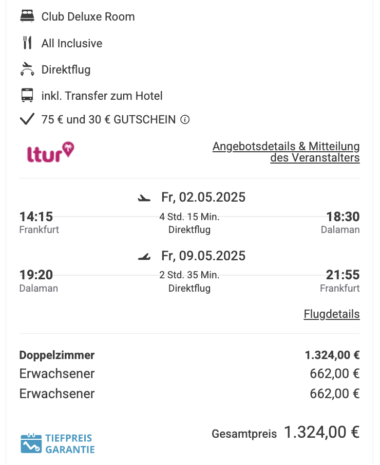The width and height of the screenshot is (380, 465).
Task: Open the Gutschein info circle icon
Action: tap(185, 119)
